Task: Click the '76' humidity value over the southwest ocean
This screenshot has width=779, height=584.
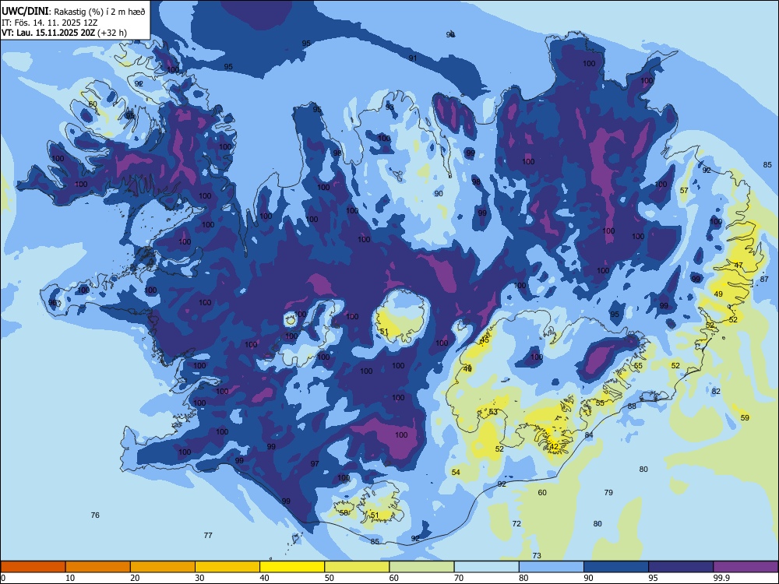Action: pos(95,515)
